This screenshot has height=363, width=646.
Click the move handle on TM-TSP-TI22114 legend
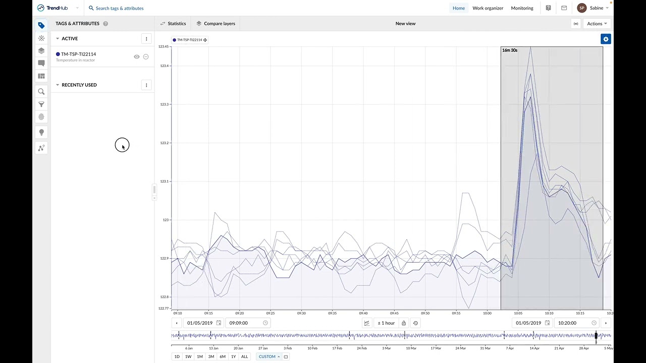coord(205,40)
